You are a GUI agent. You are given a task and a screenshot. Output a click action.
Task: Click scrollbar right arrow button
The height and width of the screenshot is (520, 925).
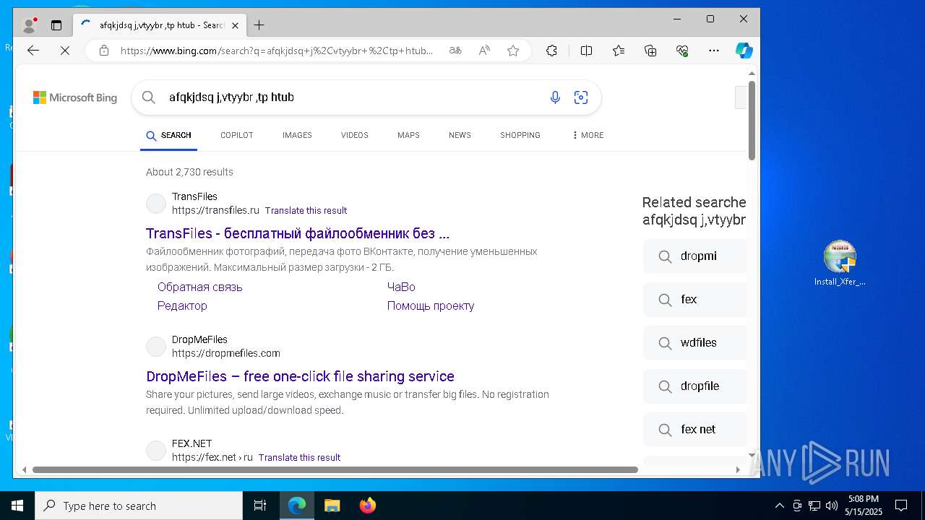738,469
